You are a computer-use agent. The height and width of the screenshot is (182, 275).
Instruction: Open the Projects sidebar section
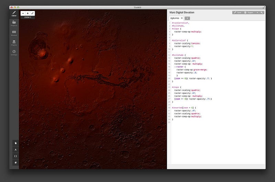14,23
